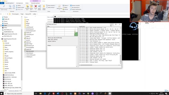Select Muzyka under Ten komputer

coord(6,17)
